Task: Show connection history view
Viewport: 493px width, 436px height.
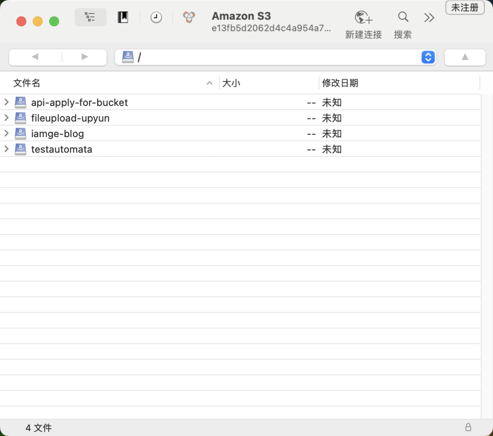Action: [x=156, y=17]
